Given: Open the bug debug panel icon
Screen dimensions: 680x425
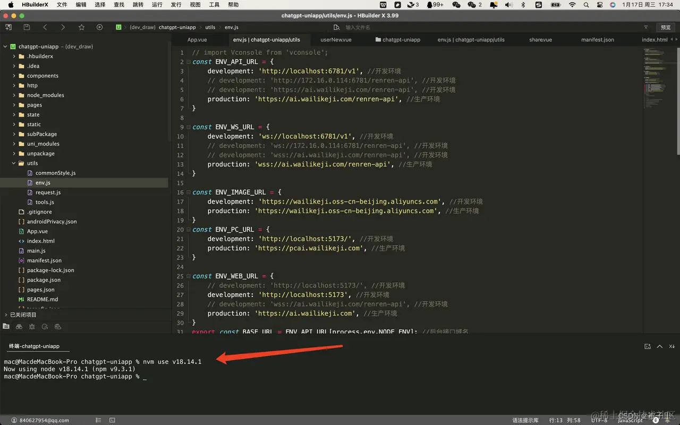Looking at the screenshot, I should pos(32,327).
